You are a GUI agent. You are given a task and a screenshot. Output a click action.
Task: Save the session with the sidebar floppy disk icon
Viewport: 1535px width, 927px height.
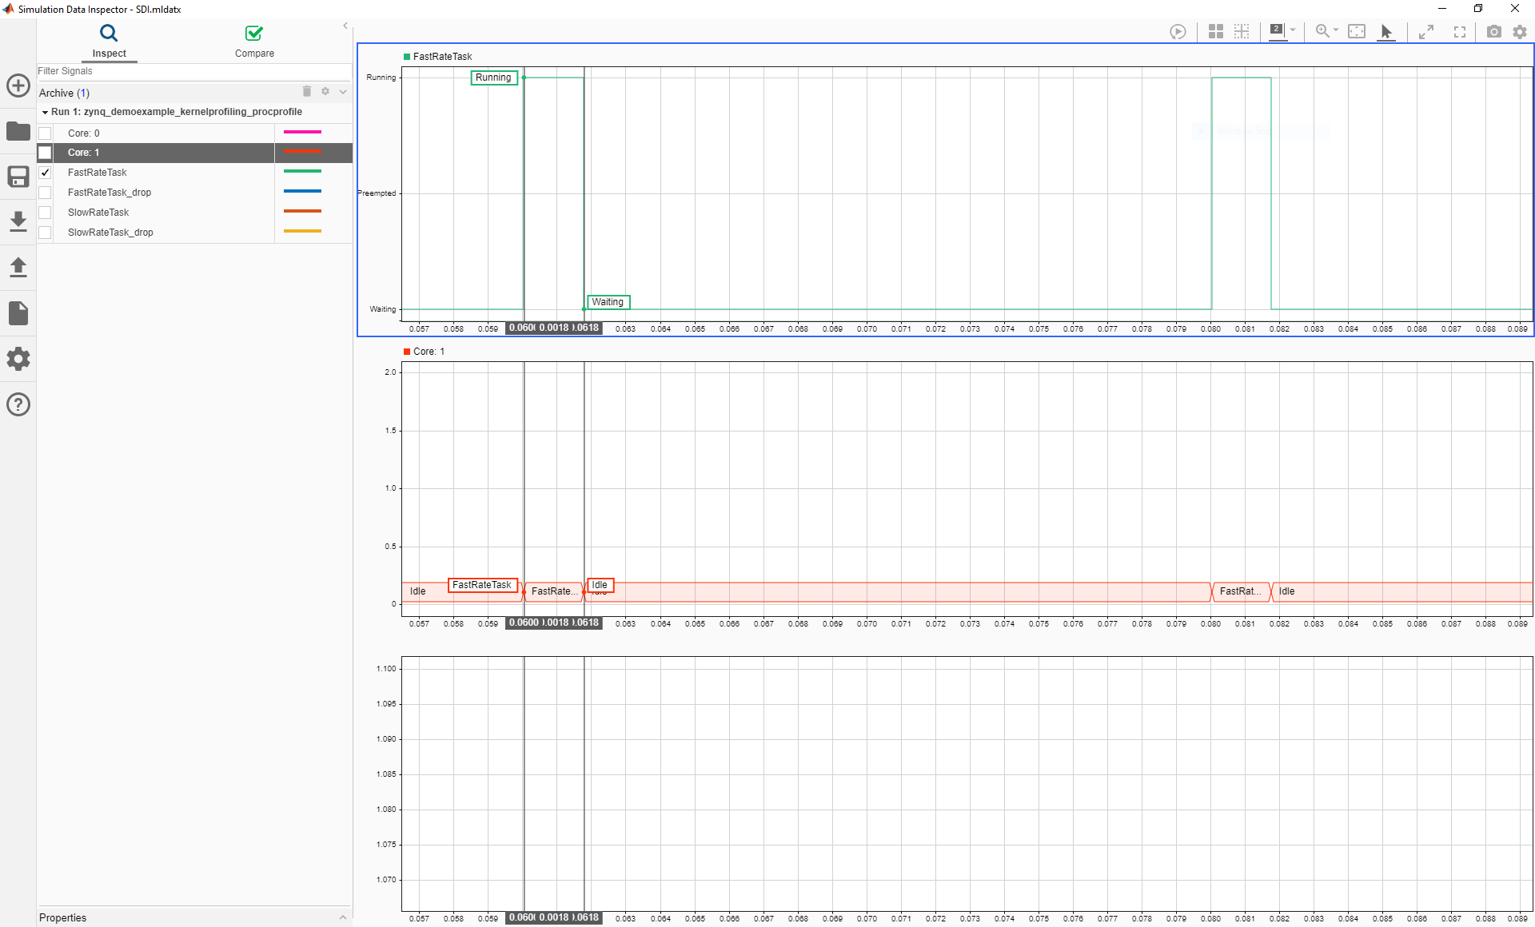[x=18, y=177]
